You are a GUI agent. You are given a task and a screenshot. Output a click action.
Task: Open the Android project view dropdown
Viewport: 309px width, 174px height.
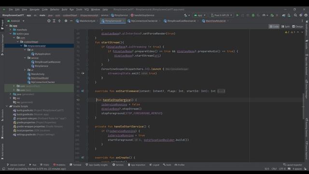coord(16,21)
